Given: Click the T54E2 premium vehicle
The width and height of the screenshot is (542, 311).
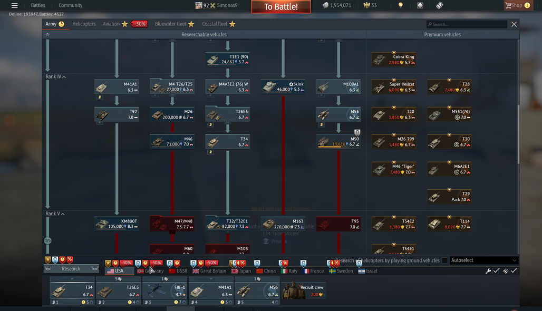Looking at the screenshot, I should click(394, 223).
